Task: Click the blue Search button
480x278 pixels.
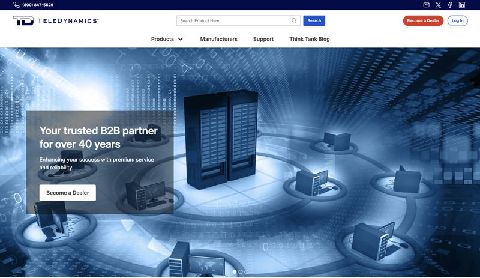Action: pyautogui.click(x=314, y=20)
